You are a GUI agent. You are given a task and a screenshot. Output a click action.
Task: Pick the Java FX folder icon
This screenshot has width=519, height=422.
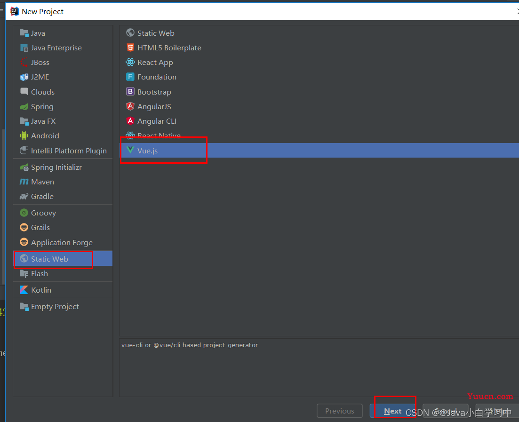24,121
